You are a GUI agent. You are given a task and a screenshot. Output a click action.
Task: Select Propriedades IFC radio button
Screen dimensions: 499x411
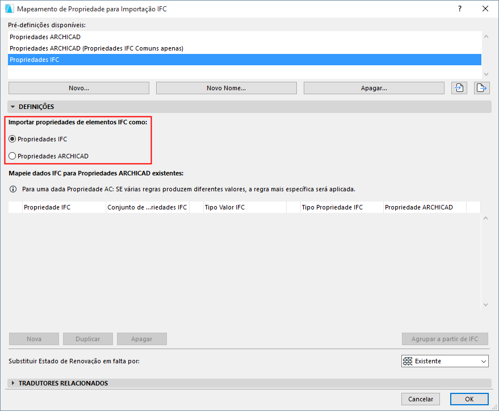[12, 139]
